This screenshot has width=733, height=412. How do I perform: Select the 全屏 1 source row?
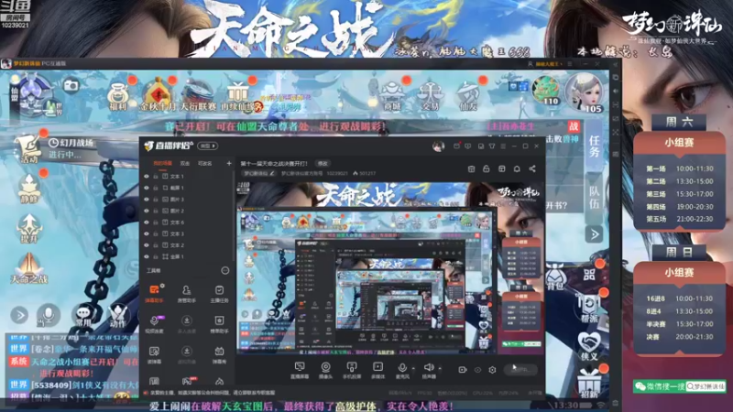point(187,256)
